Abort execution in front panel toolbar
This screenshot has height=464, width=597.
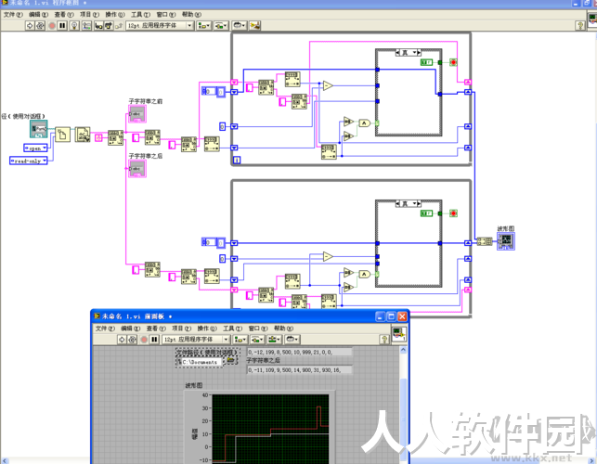pyautogui.click(x=144, y=339)
